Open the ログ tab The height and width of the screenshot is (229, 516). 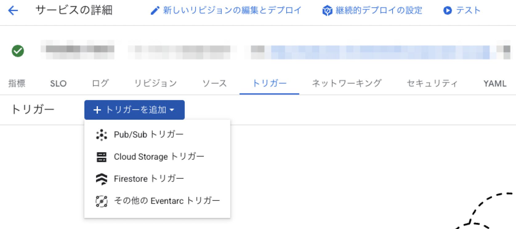[100, 83]
